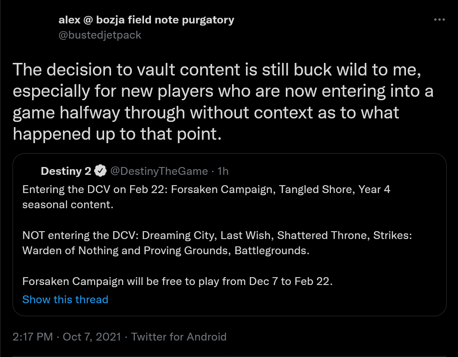This screenshot has width=458, height=357.
Task: Click the display name alex @ bozja field note purgatory
Action: pos(146,20)
